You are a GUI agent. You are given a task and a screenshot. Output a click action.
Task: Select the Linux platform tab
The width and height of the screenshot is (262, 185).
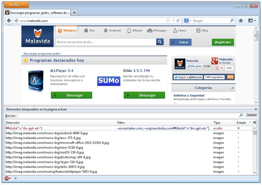[x=180, y=30]
